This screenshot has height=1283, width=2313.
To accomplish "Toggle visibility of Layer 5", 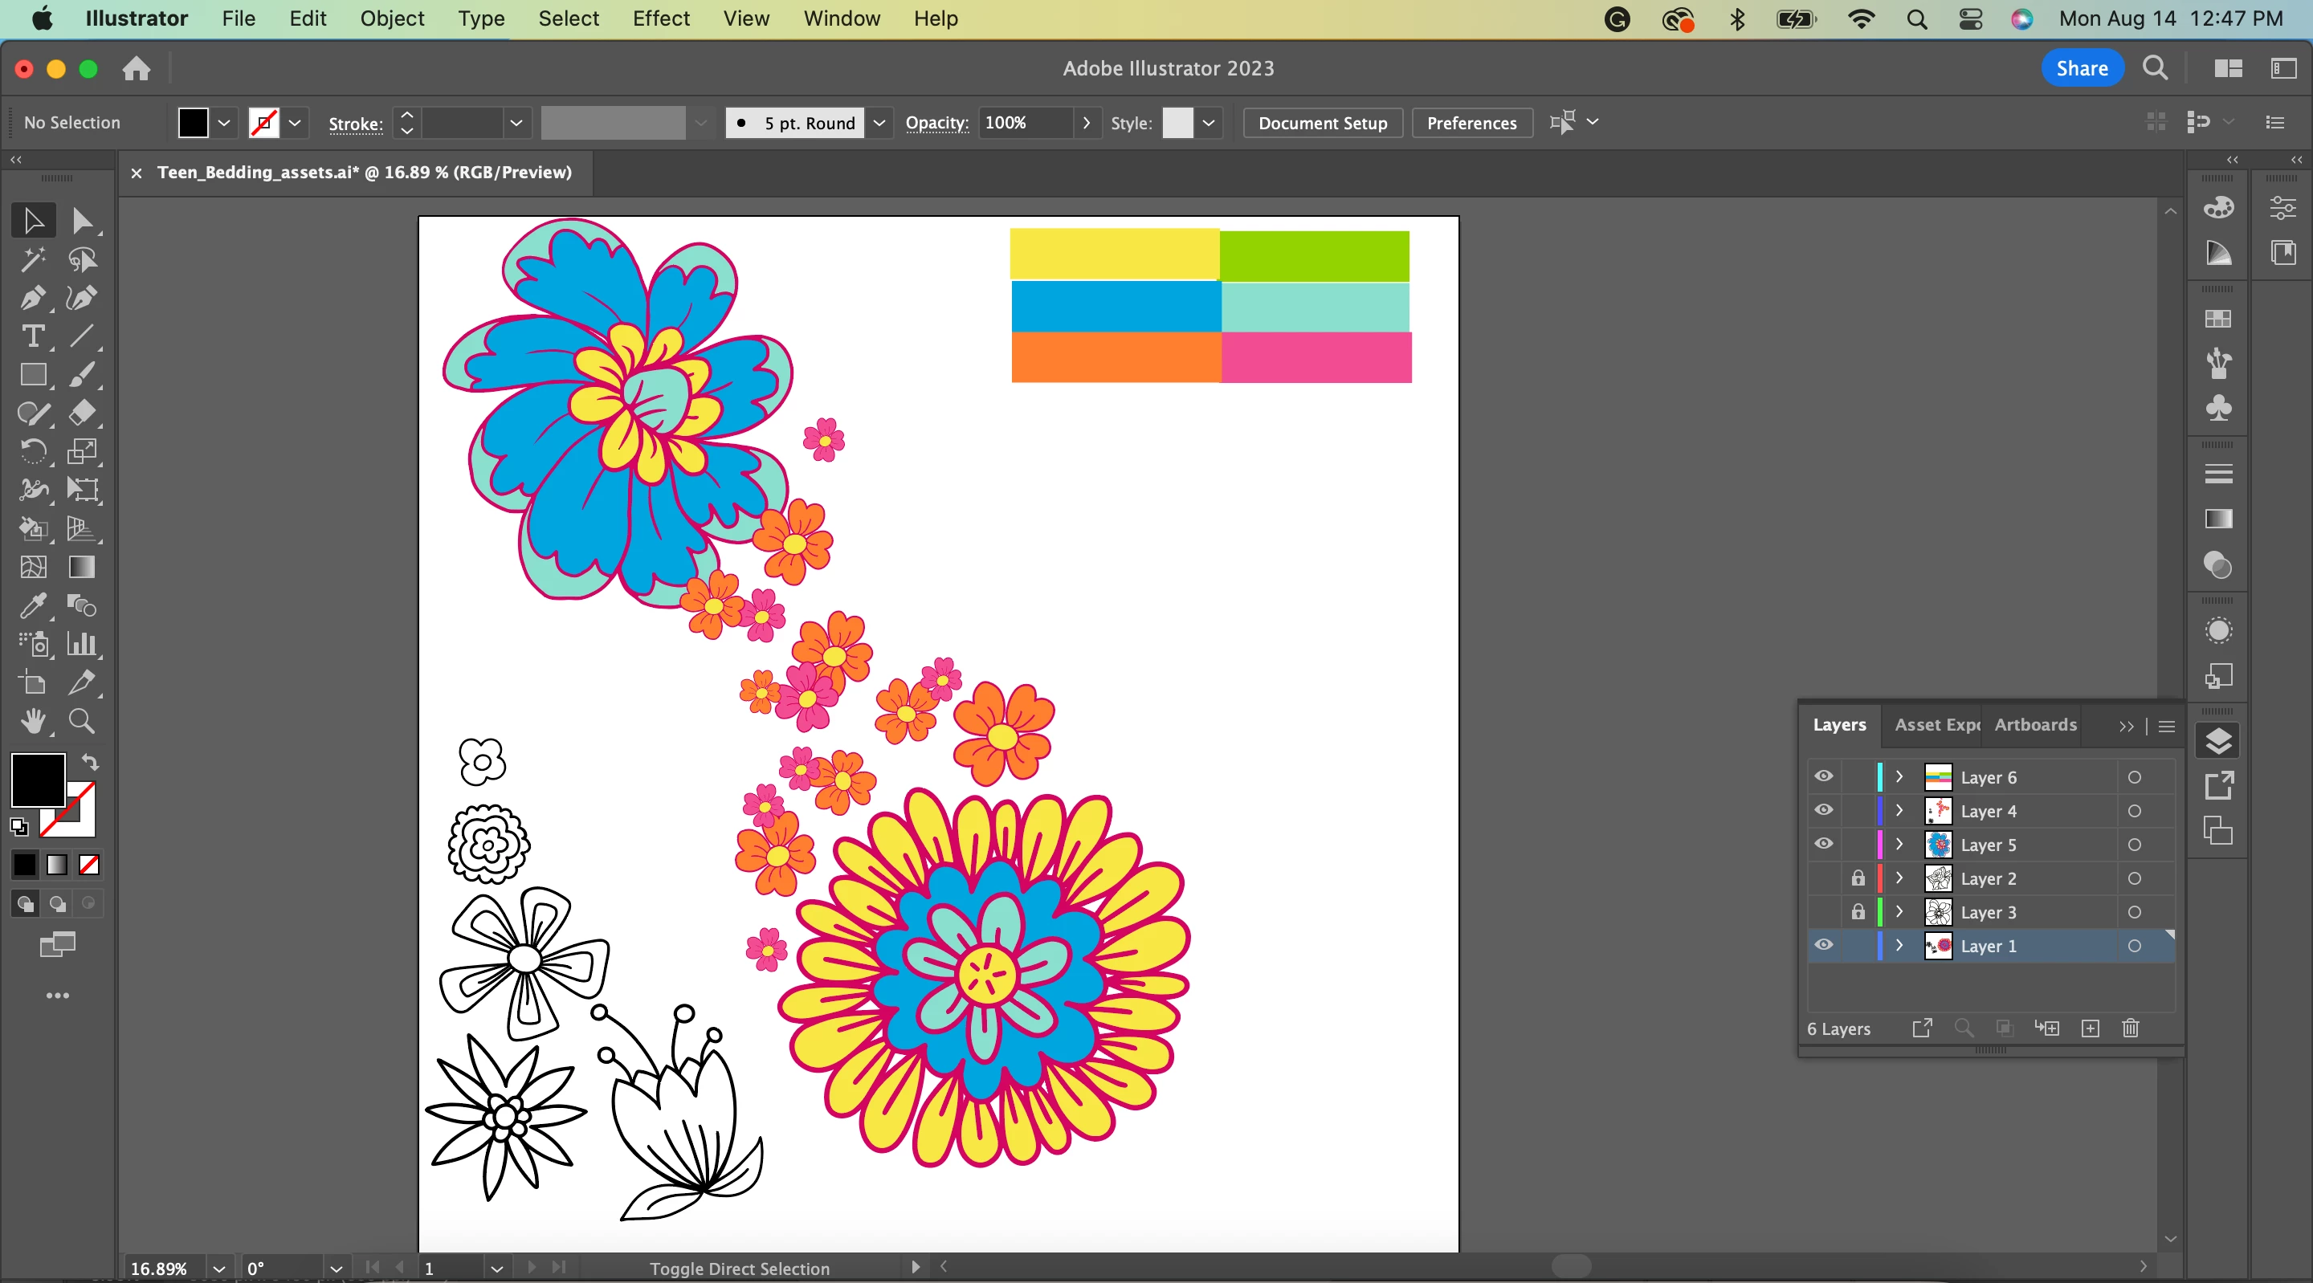I will click(x=1824, y=844).
